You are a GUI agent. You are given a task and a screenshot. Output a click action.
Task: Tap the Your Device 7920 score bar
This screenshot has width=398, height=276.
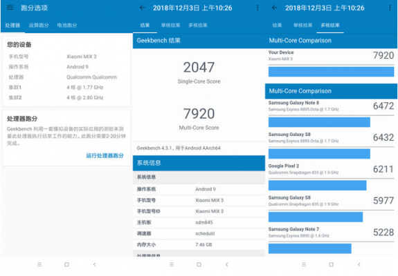(x=331, y=72)
